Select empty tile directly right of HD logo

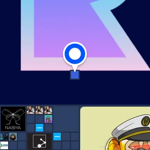13,145
